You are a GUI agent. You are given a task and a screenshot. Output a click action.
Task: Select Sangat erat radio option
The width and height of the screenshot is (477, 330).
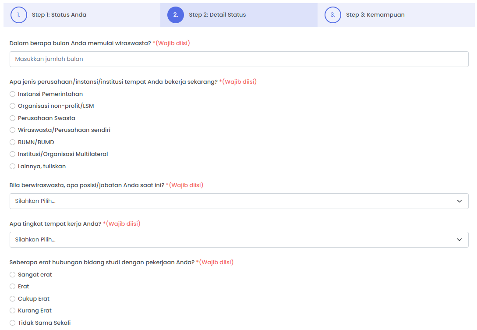click(13, 275)
